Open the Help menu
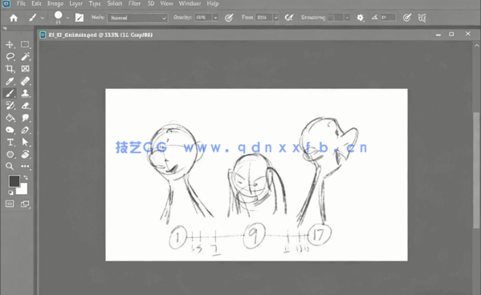The image size is (481, 295). [213, 4]
